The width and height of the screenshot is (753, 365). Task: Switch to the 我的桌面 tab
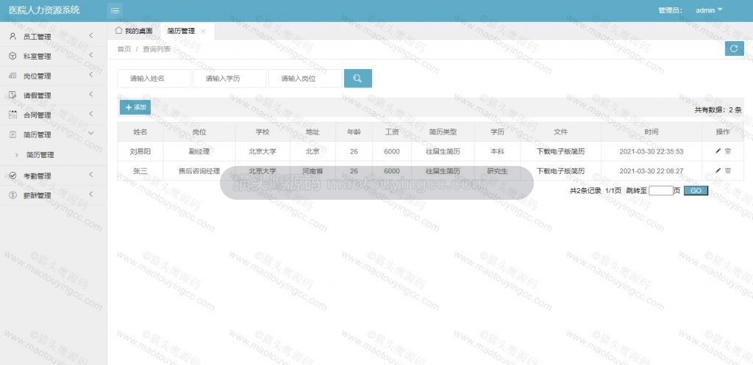[x=134, y=31]
